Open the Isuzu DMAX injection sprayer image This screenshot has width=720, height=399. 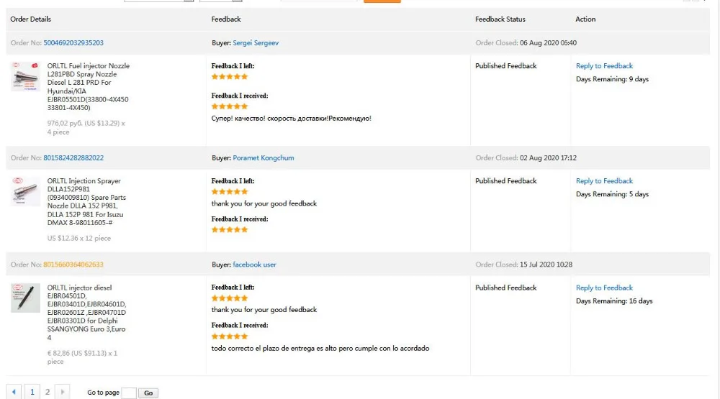[x=25, y=191]
